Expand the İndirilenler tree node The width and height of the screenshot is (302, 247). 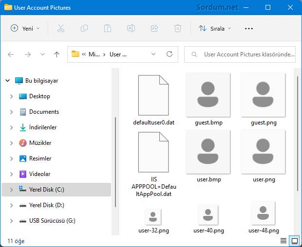click(x=11, y=127)
